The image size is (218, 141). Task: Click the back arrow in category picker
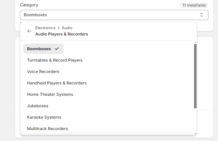pyautogui.click(x=29, y=31)
